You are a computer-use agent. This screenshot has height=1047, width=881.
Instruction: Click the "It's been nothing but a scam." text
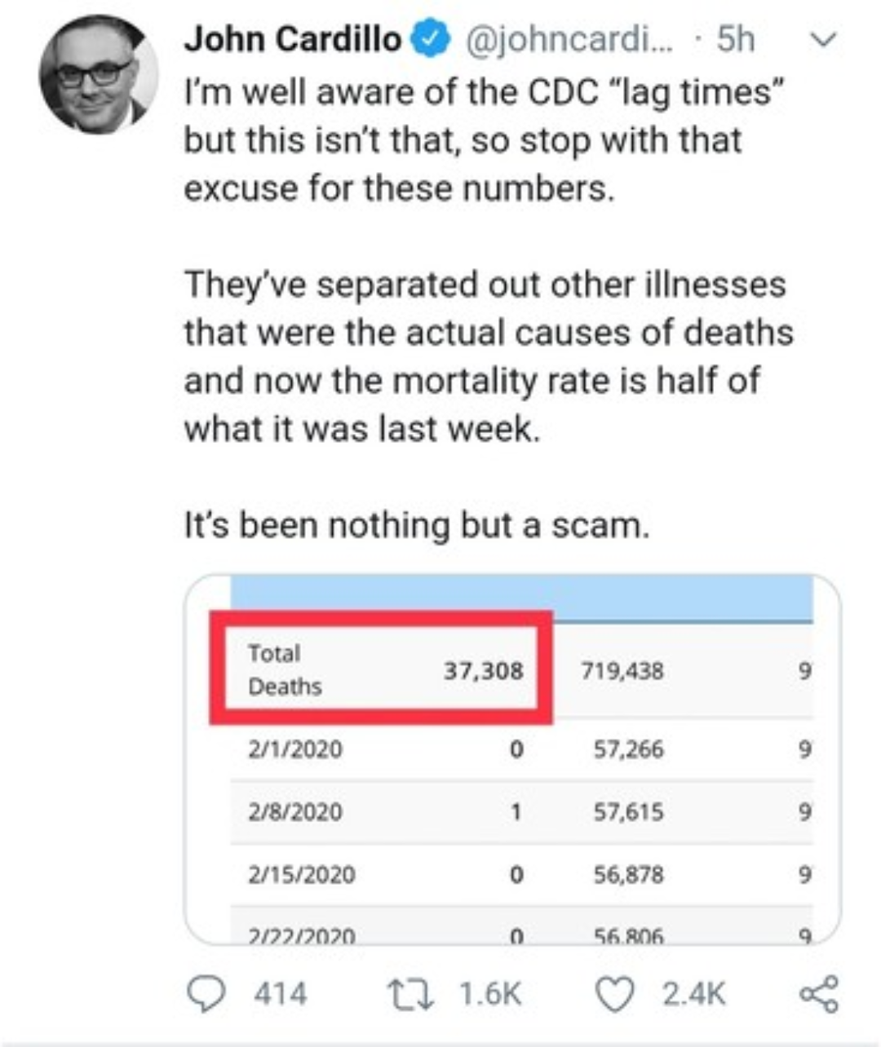pyautogui.click(x=417, y=525)
